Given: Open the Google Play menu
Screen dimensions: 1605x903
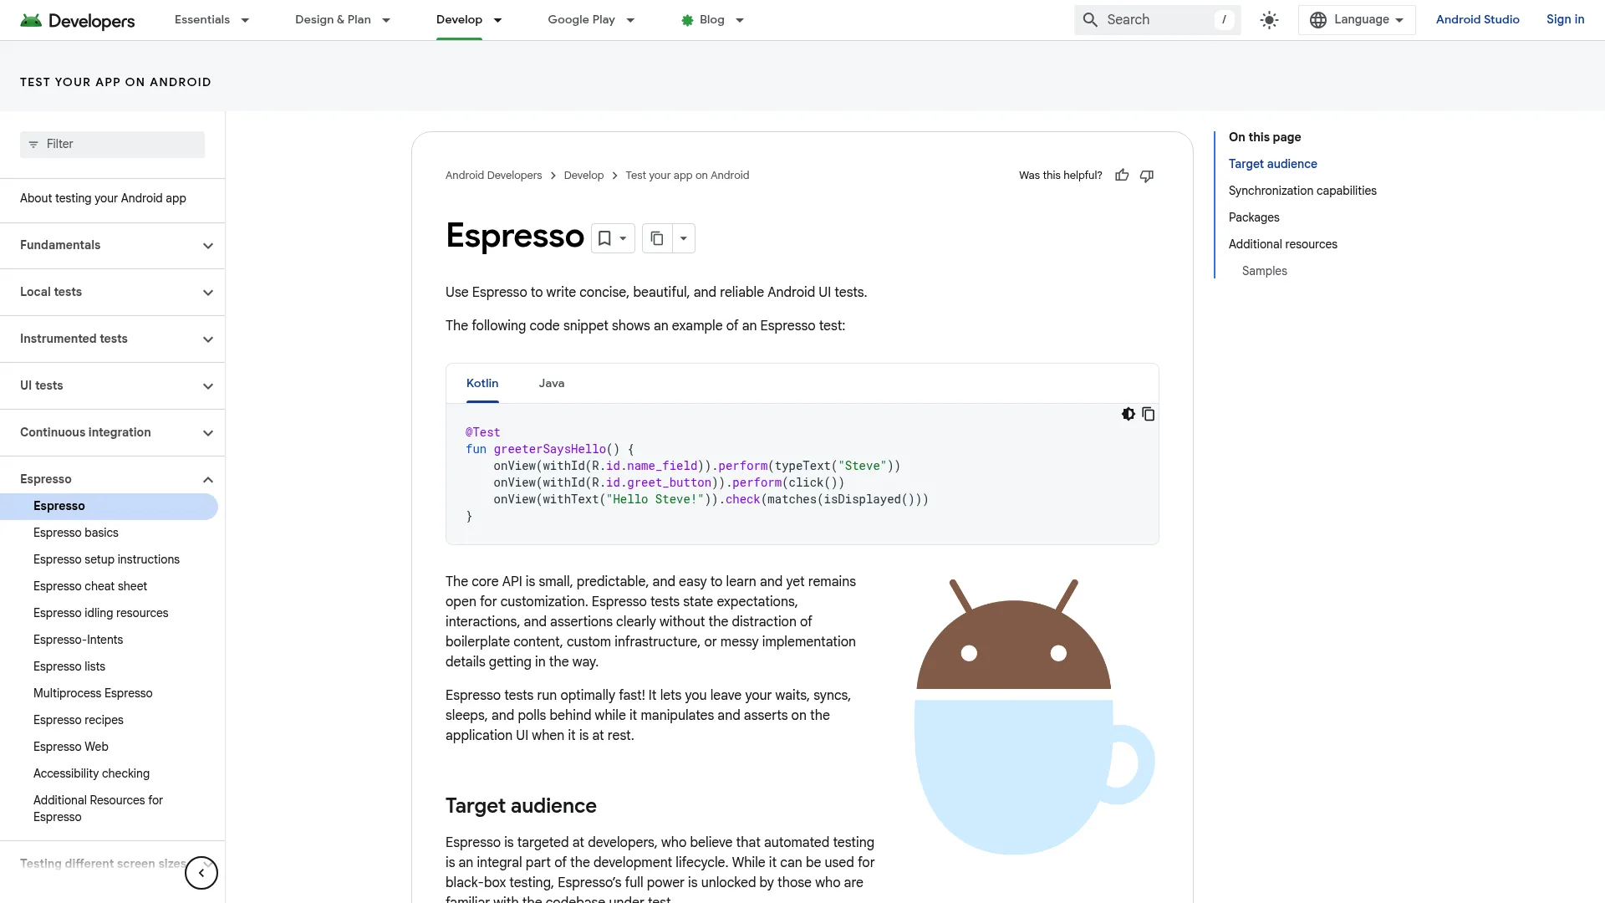Looking at the screenshot, I should [591, 20].
